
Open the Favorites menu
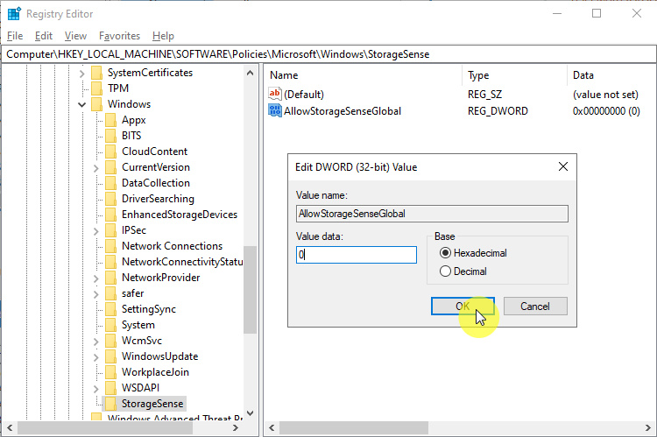119,36
